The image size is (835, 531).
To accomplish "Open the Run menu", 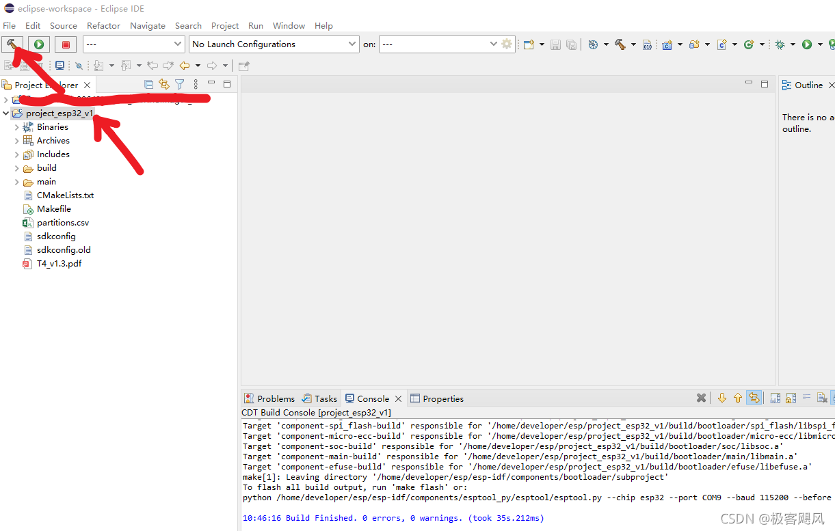I will coord(256,25).
